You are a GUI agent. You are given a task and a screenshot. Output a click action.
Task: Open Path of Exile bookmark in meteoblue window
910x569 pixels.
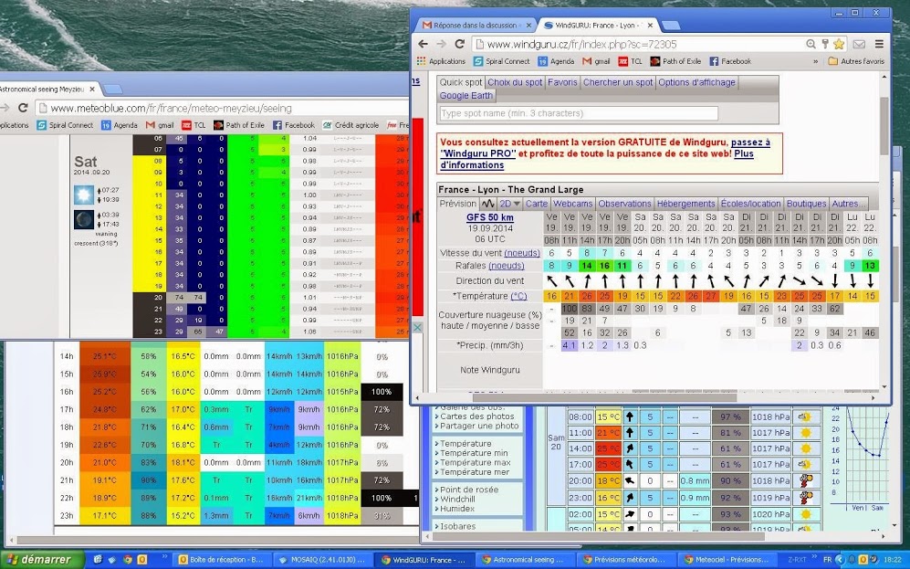(x=238, y=125)
